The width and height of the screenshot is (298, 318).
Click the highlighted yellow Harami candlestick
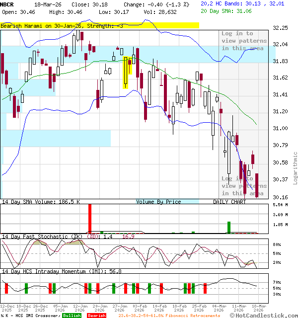[x=126, y=73]
